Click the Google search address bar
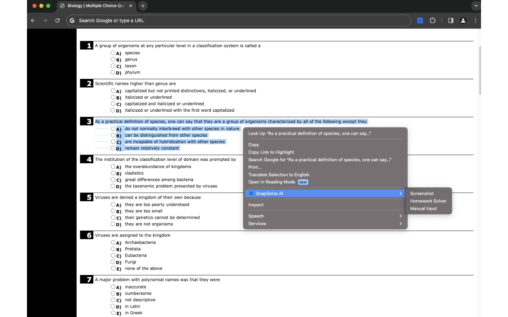The image size is (508, 317). click(x=238, y=20)
